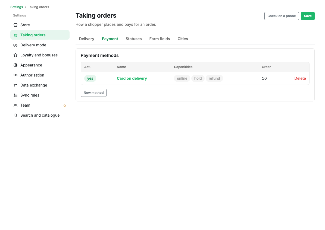Click the Search and catalogue magnifier icon
Screen dimensions: 325x230
[x=15, y=116]
